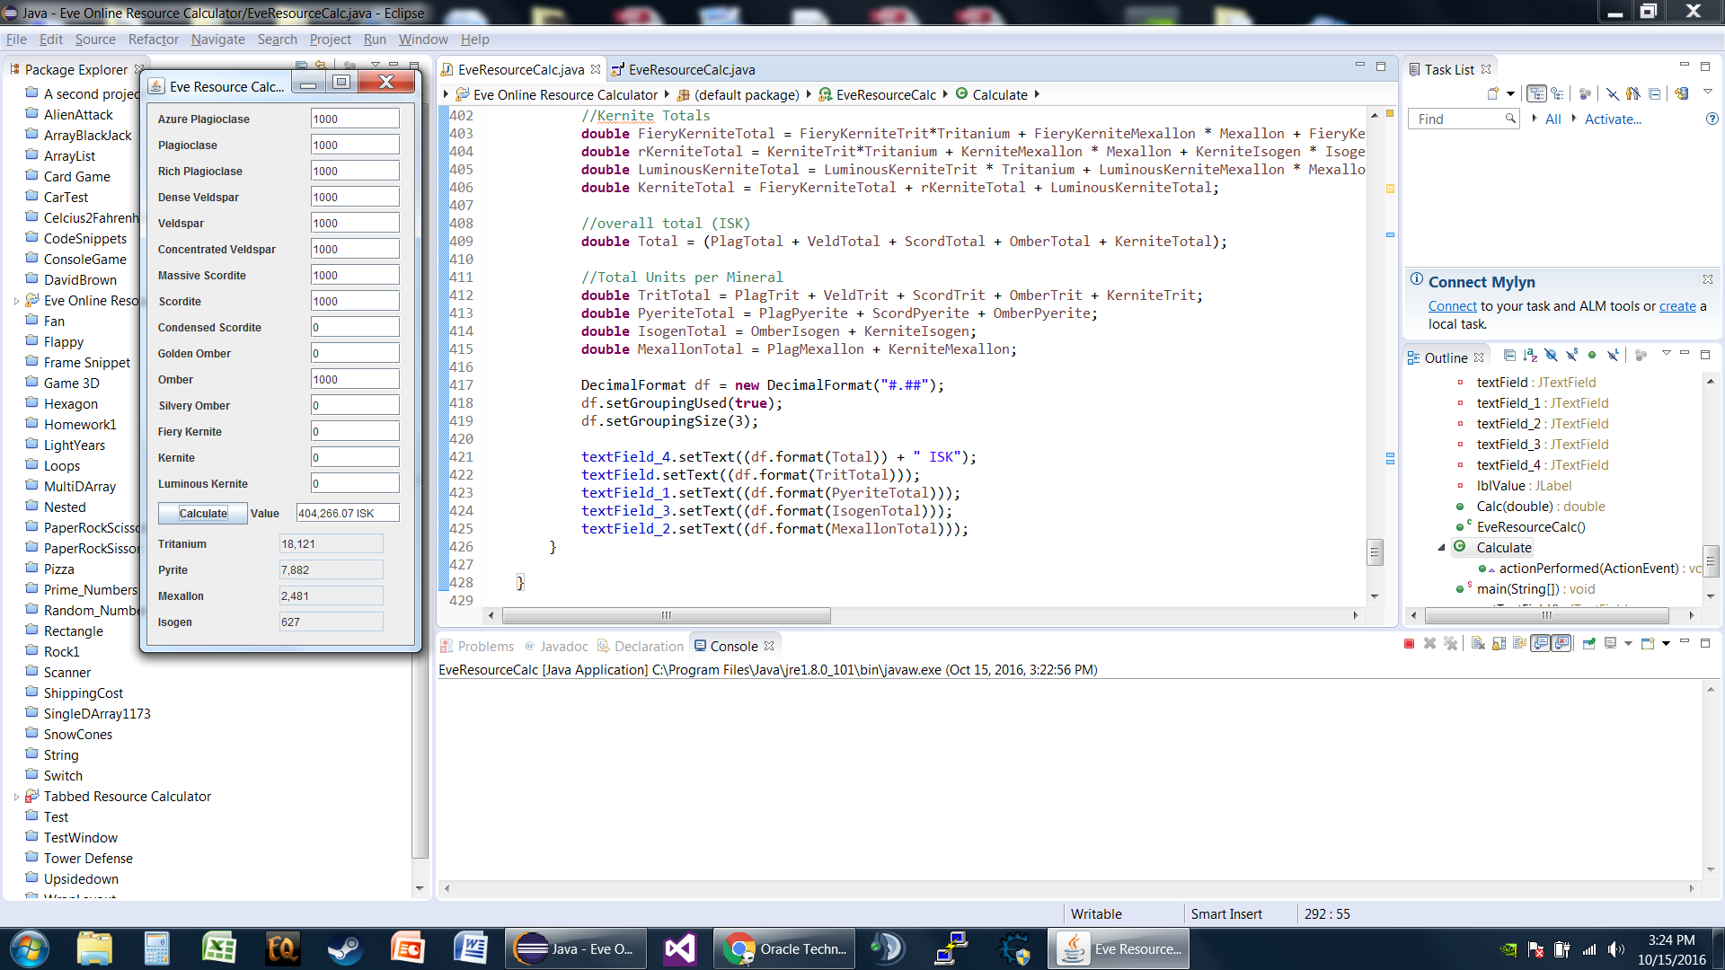Click the Connect link in Mylyn panel
The image size is (1725, 970).
pyautogui.click(x=1452, y=306)
